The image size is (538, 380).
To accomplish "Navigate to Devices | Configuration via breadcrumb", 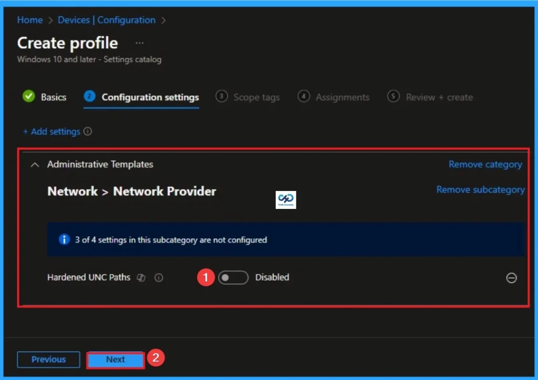I will click(x=107, y=20).
